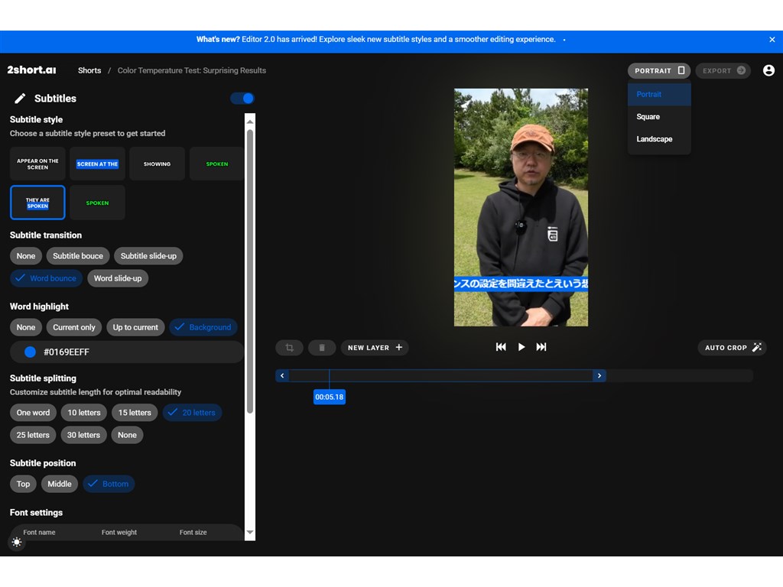The image size is (783, 587).
Task: Set subtitle position to Top
Action: pyautogui.click(x=23, y=484)
